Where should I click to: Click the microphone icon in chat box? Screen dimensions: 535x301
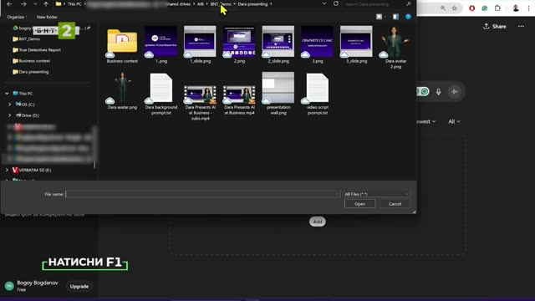pyautogui.click(x=438, y=91)
